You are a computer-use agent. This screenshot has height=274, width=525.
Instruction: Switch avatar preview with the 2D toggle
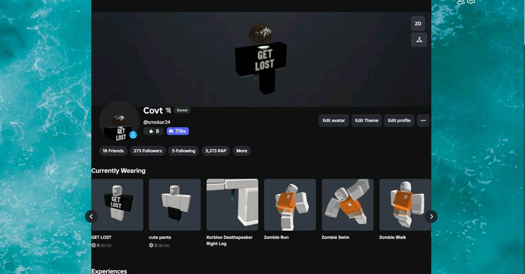coord(418,23)
